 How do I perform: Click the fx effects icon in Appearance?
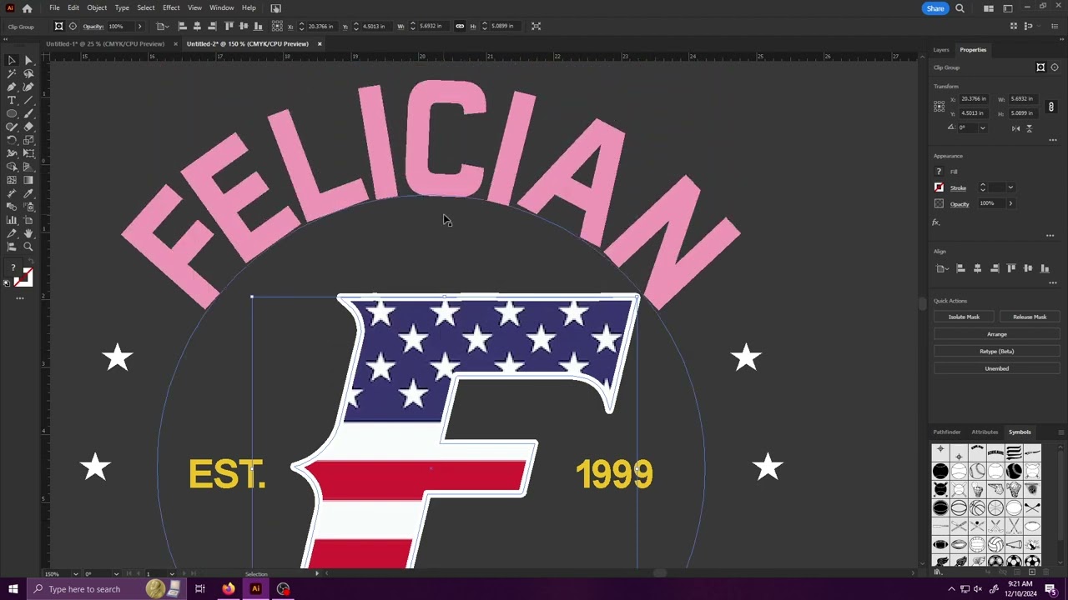936,222
